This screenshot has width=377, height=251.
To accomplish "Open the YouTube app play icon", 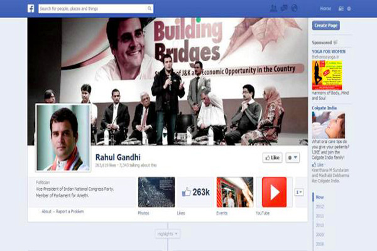I will tap(274, 192).
